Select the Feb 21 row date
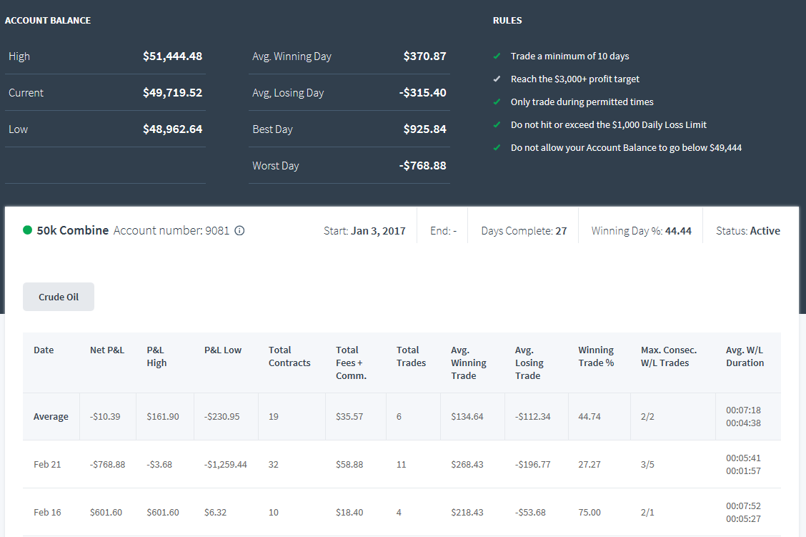The image size is (806, 537). coord(47,465)
